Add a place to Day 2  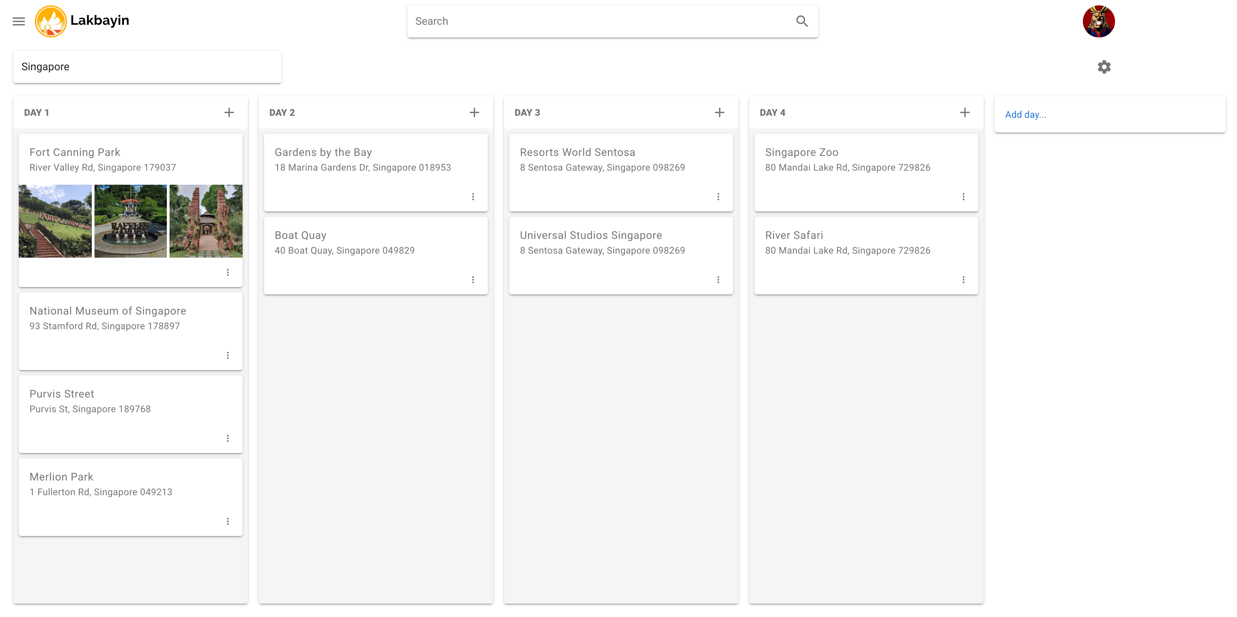474,113
